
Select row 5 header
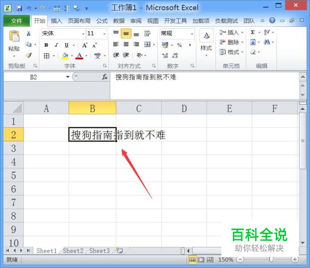pos(13,175)
